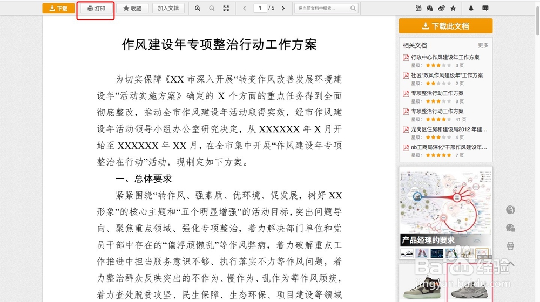Click PDF icon beside nb工商局深化

coord(406,148)
